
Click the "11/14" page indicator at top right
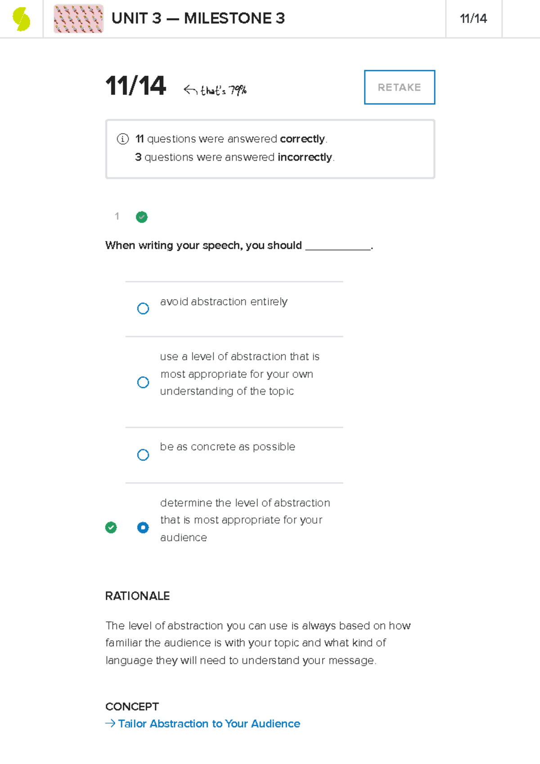pos(473,18)
